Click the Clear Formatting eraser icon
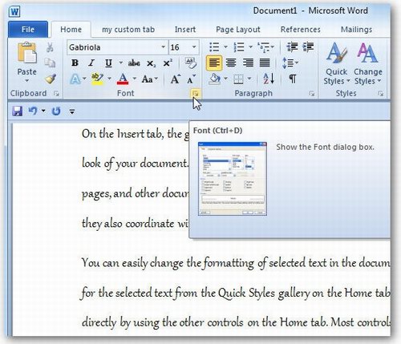The width and height of the screenshot is (401, 344). [x=190, y=63]
